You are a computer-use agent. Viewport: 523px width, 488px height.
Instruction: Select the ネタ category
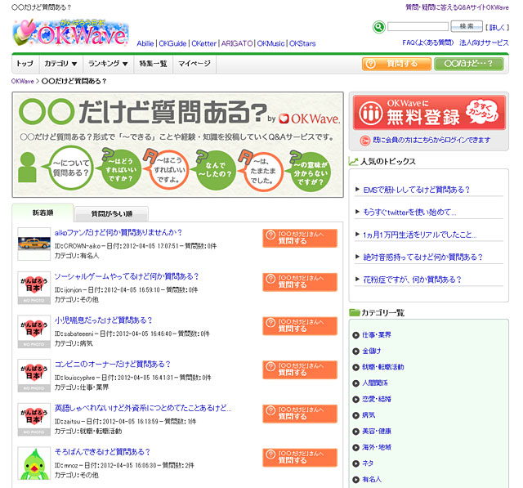(x=368, y=463)
